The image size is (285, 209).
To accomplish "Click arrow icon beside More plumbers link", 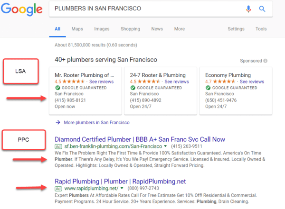I will 58,122.
